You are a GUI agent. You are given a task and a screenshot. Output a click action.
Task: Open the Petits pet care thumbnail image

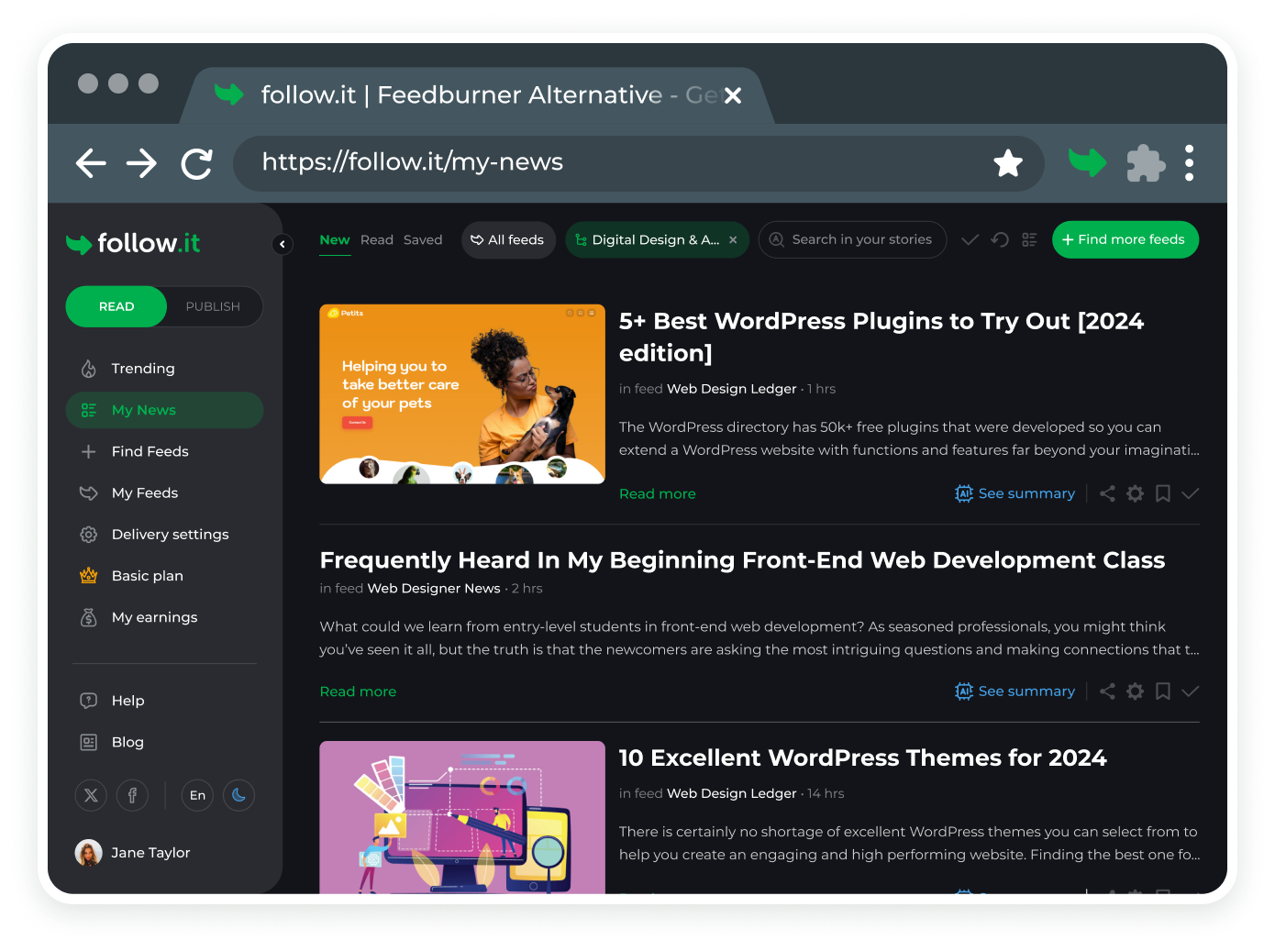462,394
